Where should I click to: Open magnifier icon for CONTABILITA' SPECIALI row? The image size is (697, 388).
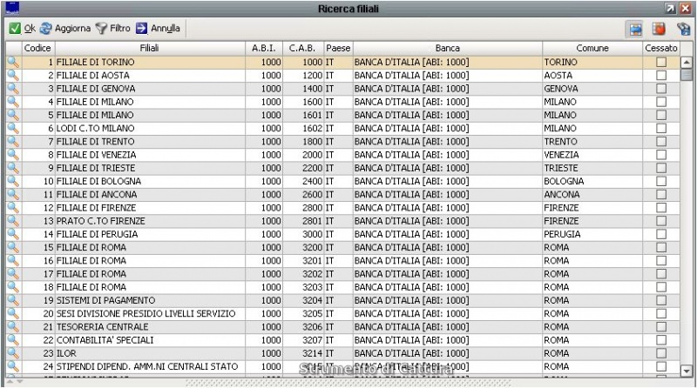coord(13,340)
